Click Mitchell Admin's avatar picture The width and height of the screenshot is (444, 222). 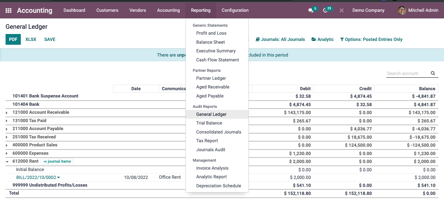tap(402, 10)
